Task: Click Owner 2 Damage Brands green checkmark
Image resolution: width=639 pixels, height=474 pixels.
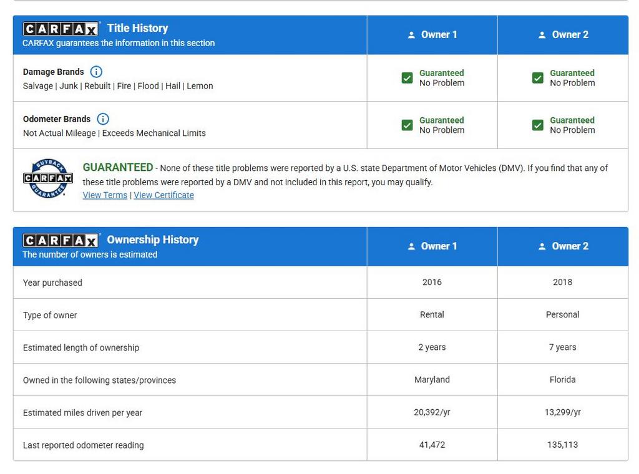Action: [537, 78]
